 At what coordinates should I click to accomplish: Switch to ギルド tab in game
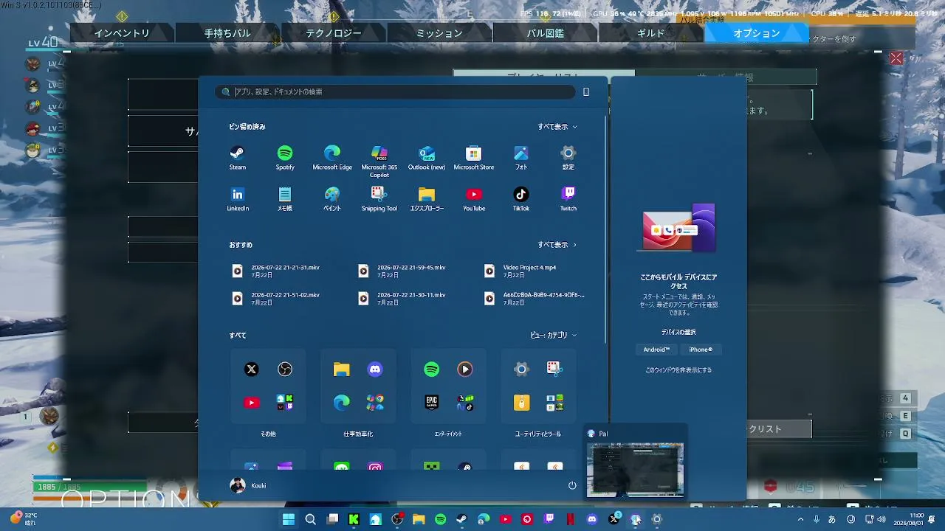click(650, 33)
